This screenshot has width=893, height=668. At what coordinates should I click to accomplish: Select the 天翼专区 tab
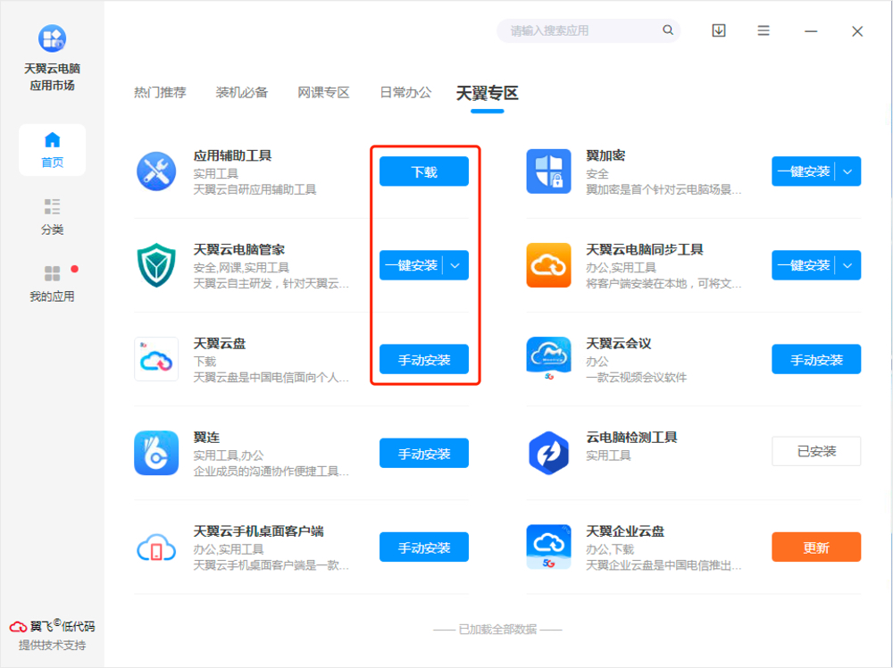(x=487, y=93)
